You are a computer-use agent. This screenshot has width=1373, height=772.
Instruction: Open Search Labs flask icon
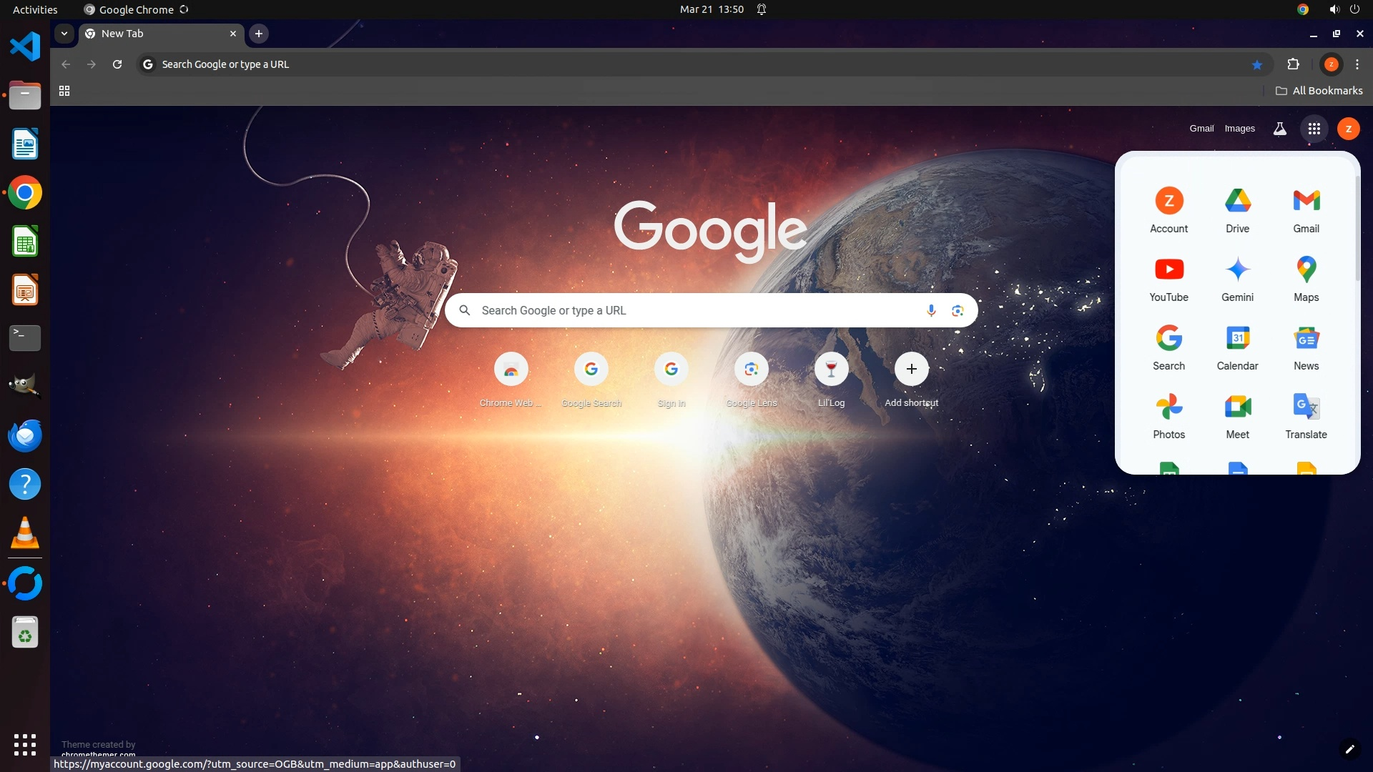point(1279,129)
